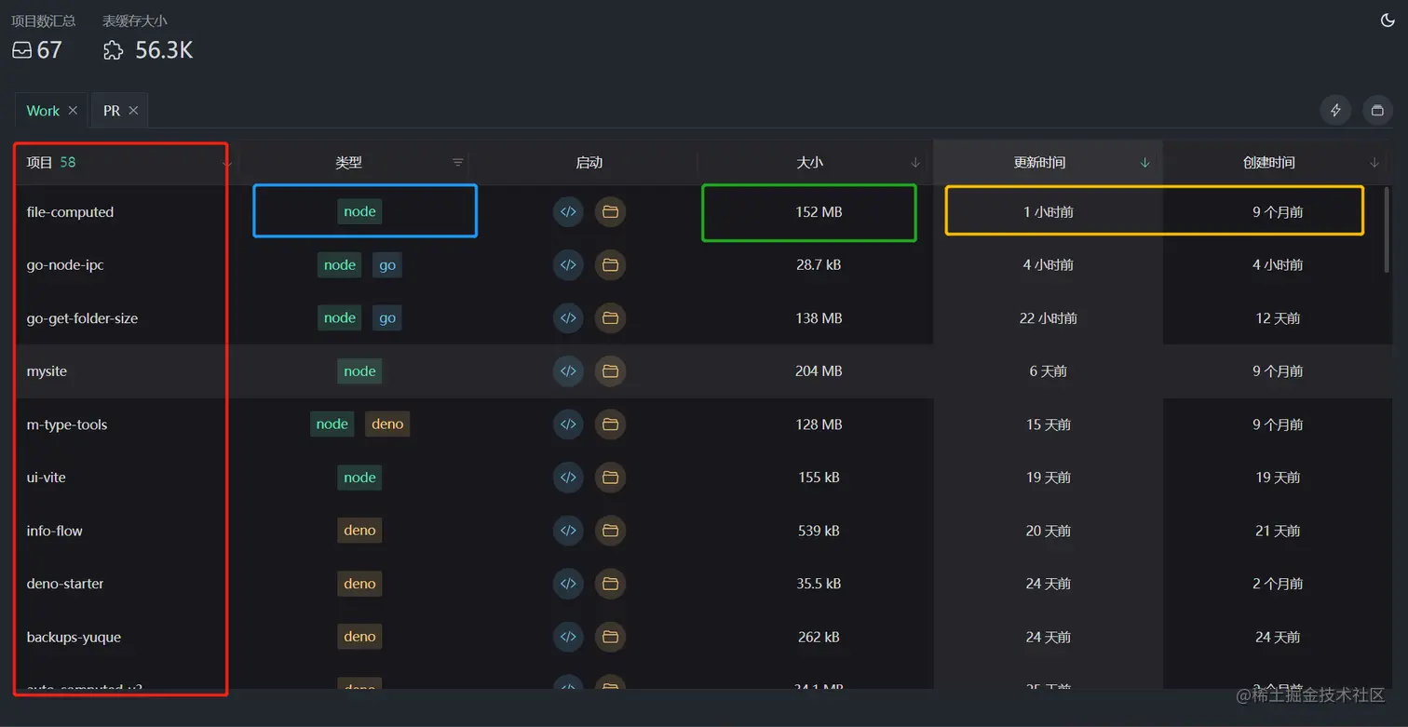1408x727 pixels.
Task: Open the deno-starter folder
Action: tap(610, 584)
